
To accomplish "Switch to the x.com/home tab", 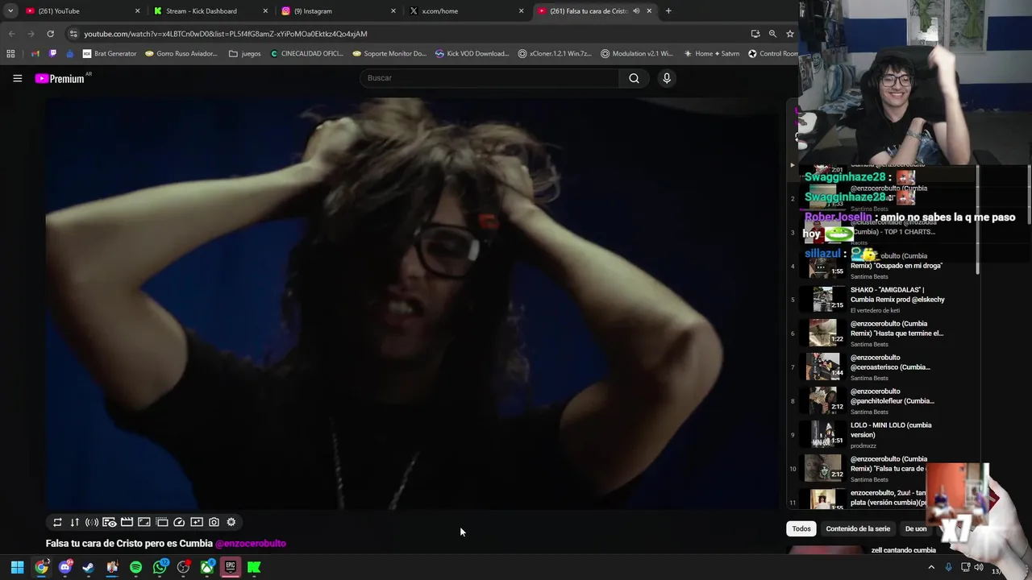I will (466, 11).
